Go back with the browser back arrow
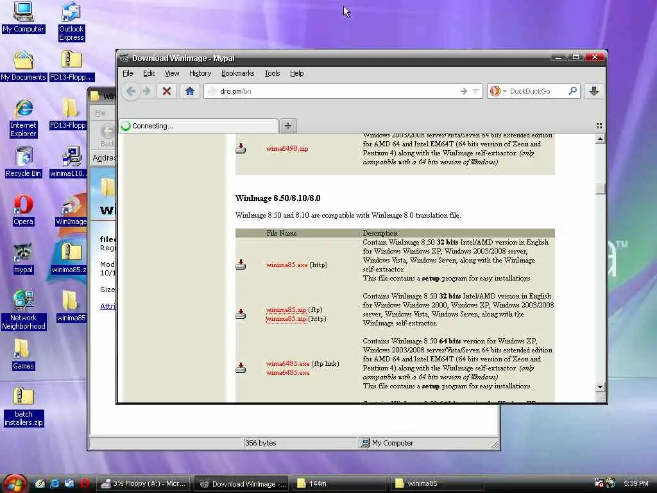This screenshot has width=657, height=493. pyautogui.click(x=131, y=91)
